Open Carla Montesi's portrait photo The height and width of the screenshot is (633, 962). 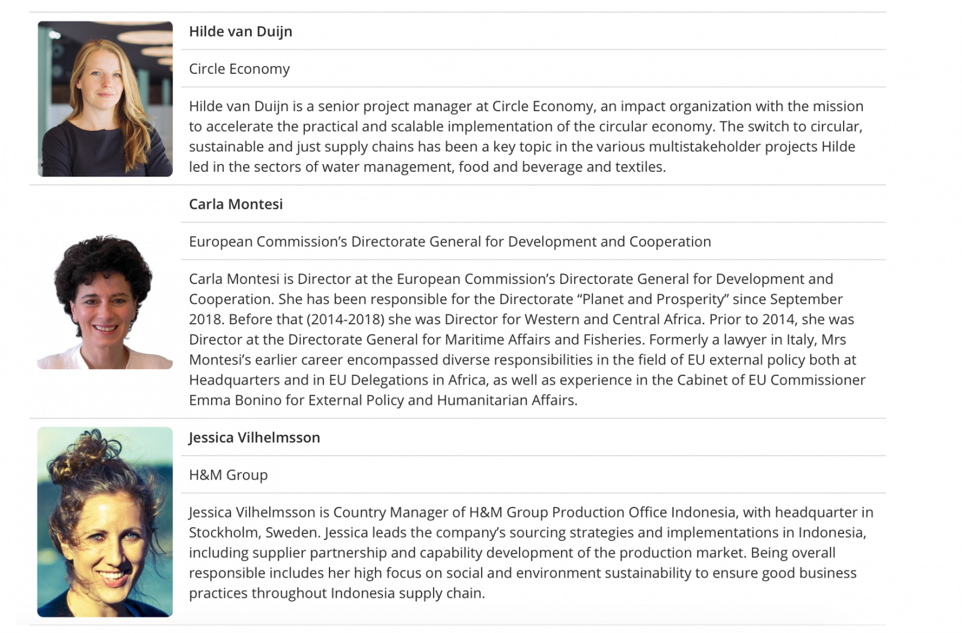point(105,301)
